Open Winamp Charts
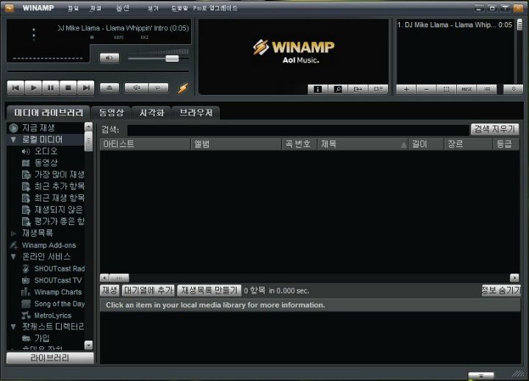Screen dimensions: 529x381 [x=58, y=292]
